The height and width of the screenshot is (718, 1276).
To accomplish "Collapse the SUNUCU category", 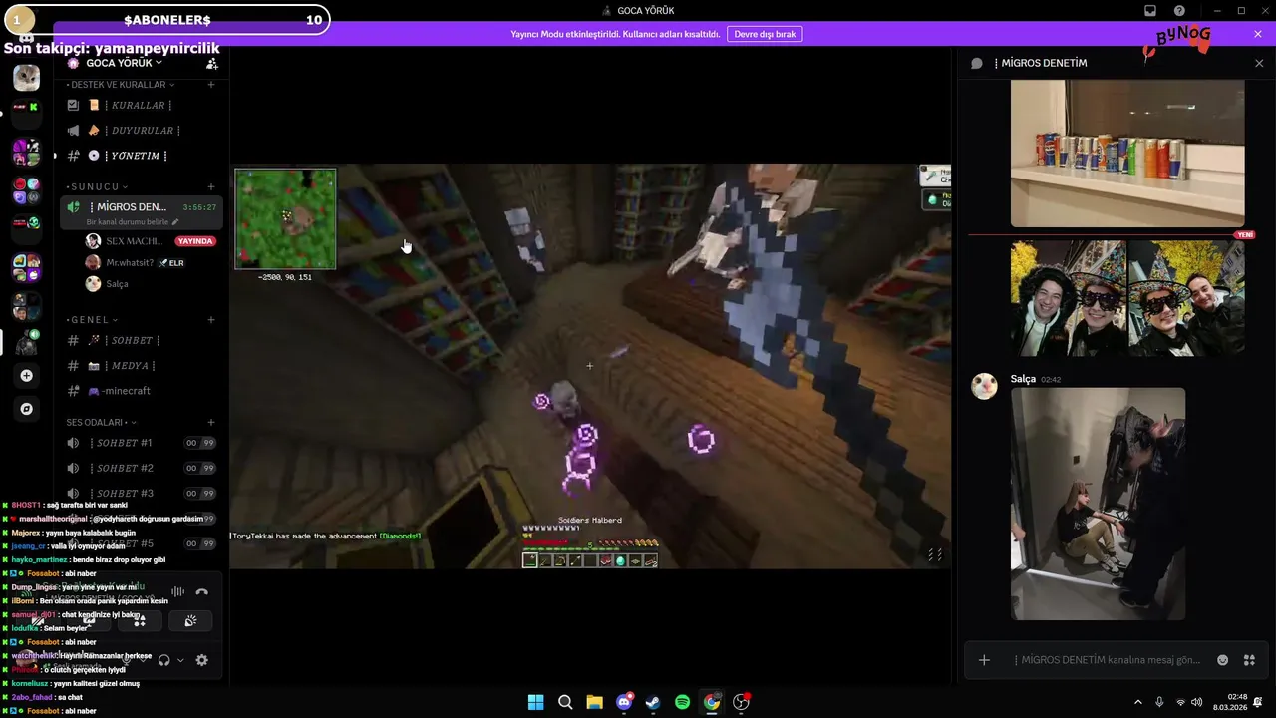I will click(99, 186).
